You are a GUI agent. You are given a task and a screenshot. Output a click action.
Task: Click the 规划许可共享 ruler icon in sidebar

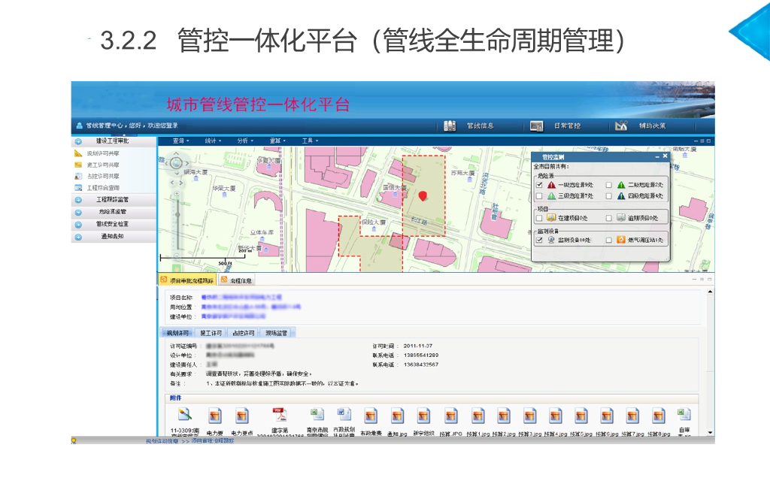(78, 153)
